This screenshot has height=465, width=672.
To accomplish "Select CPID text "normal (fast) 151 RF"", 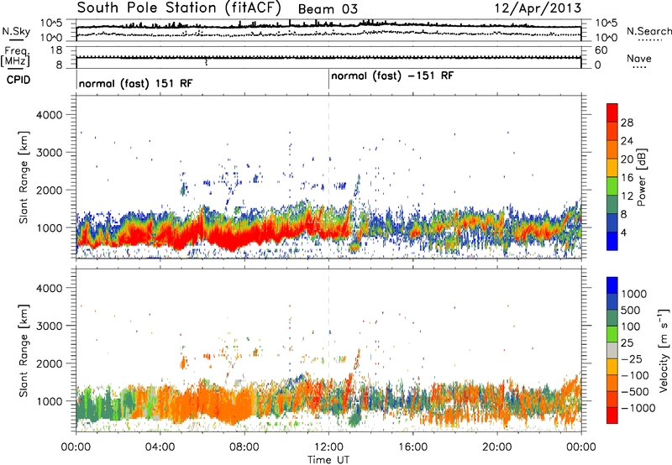I will pyautogui.click(x=135, y=83).
